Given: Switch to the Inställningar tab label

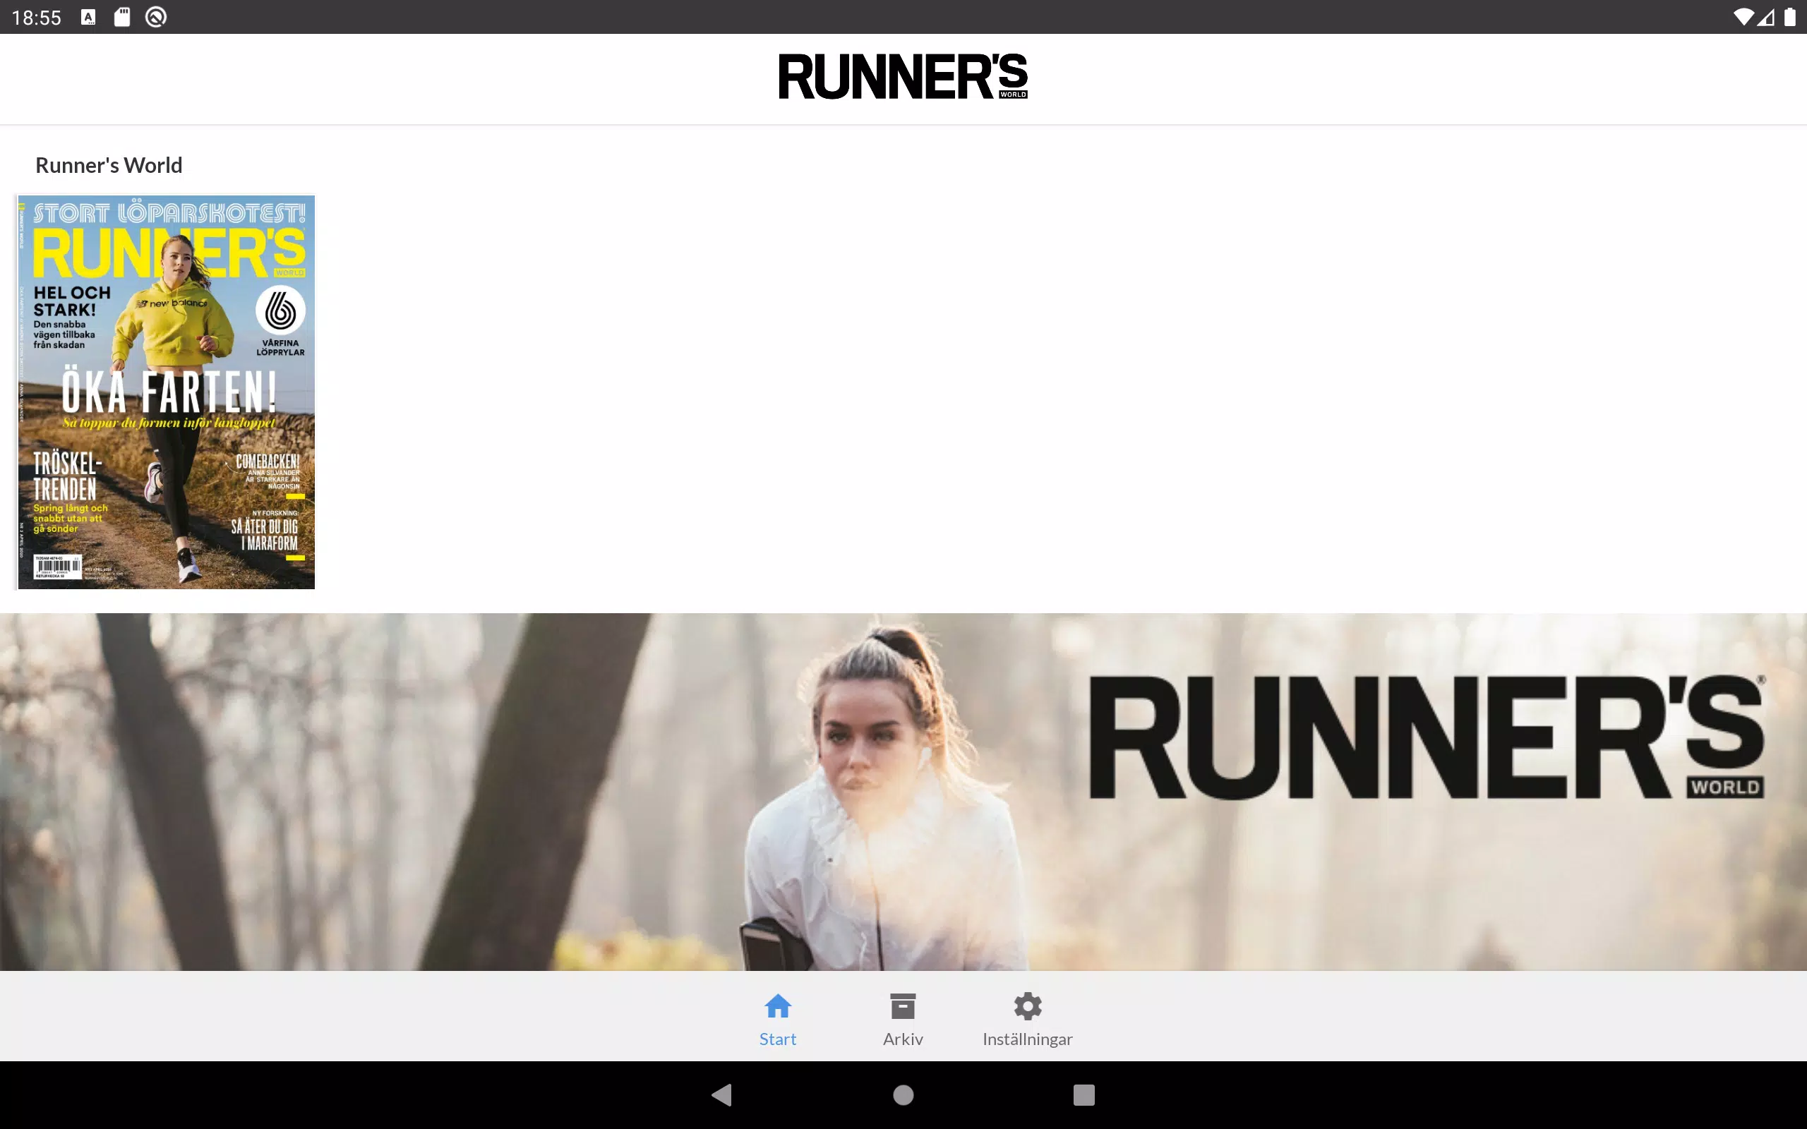Looking at the screenshot, I should tap(1028, 1039).
